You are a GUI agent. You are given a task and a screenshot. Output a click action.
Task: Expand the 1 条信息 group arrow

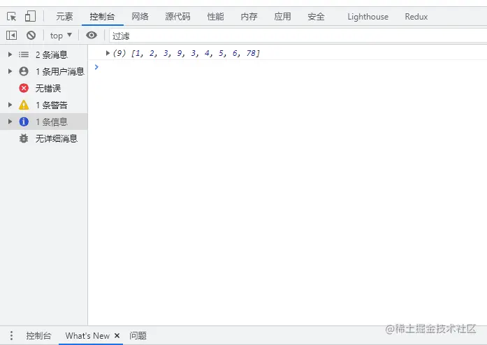pyautogui.click(x=10, y=122)
